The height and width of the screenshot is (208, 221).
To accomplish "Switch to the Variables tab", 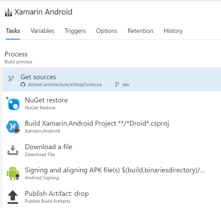I will pos(42,31).
